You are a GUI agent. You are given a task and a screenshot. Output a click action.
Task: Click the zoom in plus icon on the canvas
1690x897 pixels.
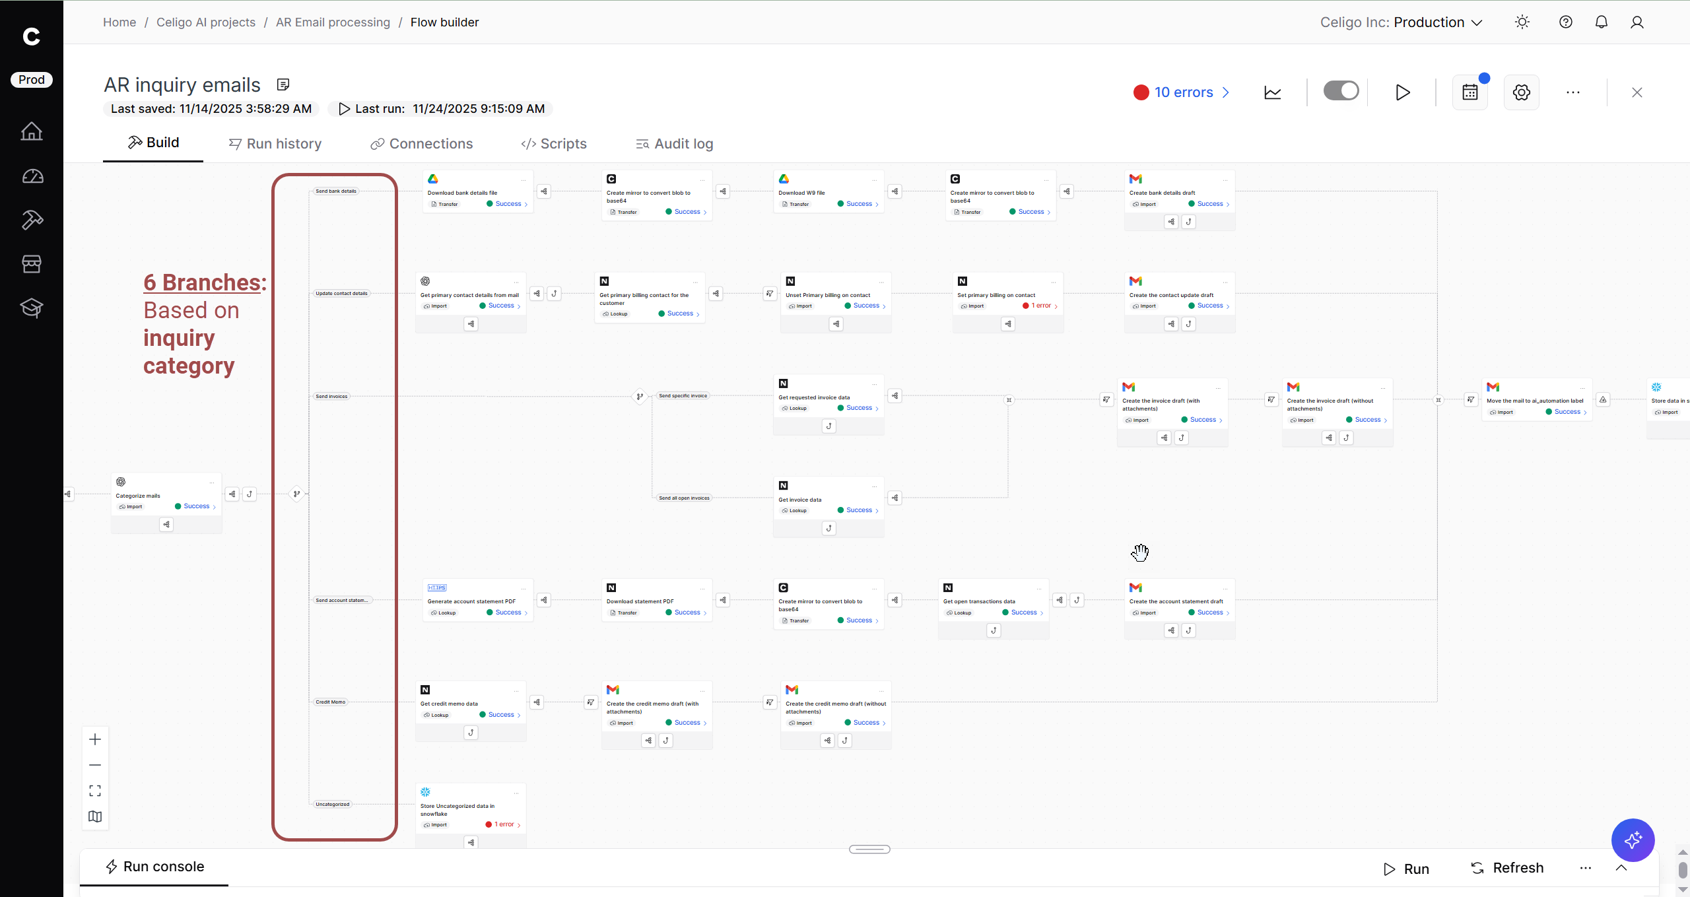[x=95, y=739]
